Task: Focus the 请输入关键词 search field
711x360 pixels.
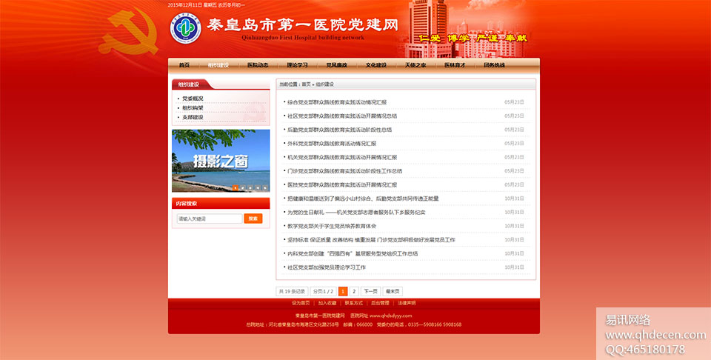Action: [210, 219]
